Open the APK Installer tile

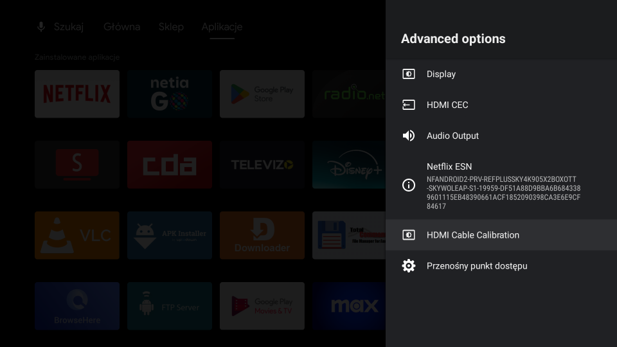pos(170,235)
